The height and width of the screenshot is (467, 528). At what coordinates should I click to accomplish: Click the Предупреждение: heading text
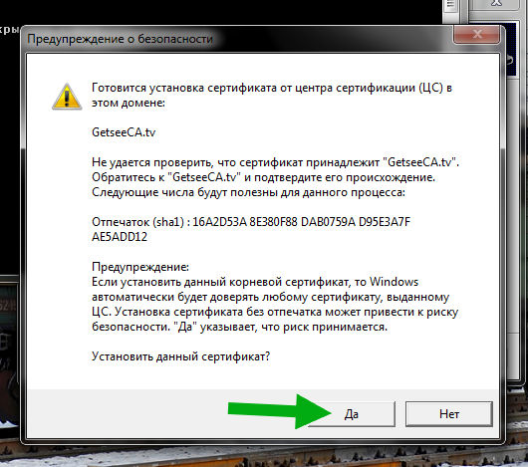pos(140,267)
